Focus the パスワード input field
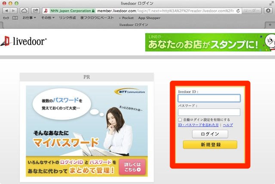 (x=209, y=112)
